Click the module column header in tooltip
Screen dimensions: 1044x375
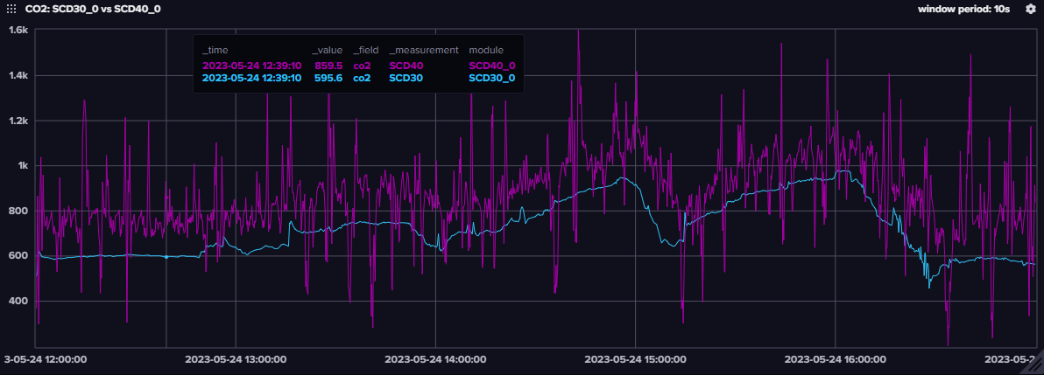point(486,50)
